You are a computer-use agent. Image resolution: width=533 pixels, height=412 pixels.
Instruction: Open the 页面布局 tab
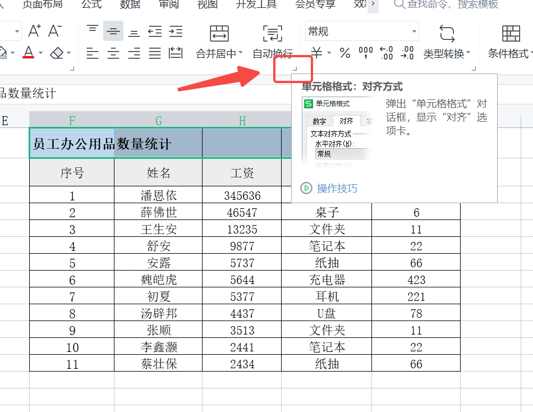point(43,4)
